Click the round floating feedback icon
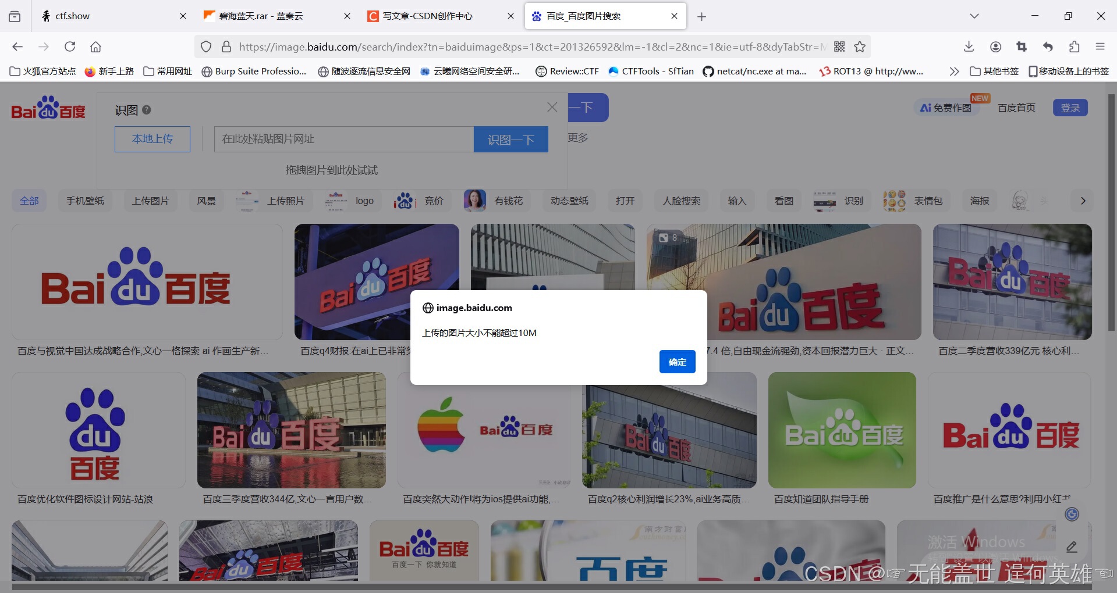 pos(1072,514)
